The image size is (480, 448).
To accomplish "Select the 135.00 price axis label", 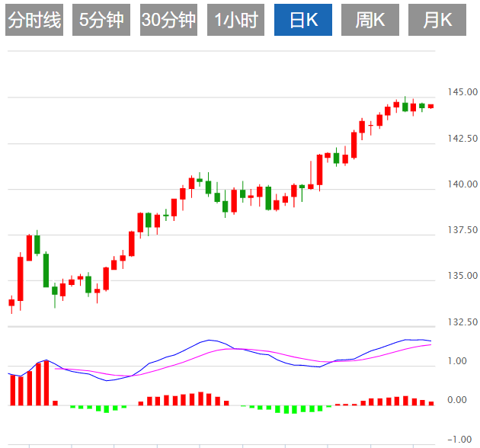I will tap(462, 276).
